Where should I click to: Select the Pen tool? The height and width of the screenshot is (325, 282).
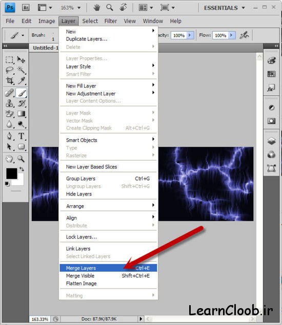(10, 136)
